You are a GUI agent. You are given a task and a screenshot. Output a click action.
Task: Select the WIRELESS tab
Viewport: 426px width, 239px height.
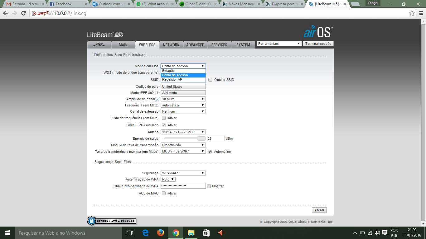click(x=147, y=45)
